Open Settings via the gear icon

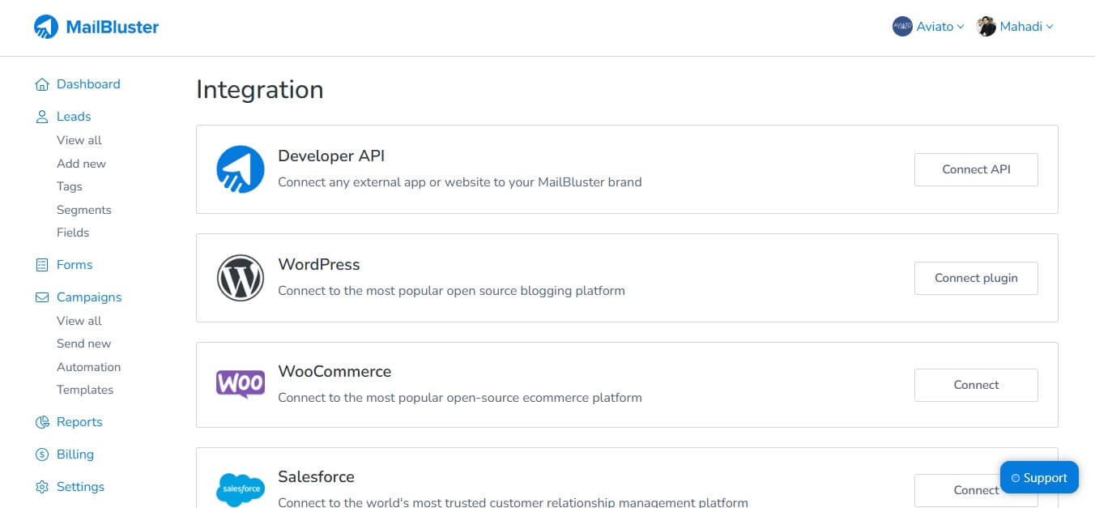[41, 486]
